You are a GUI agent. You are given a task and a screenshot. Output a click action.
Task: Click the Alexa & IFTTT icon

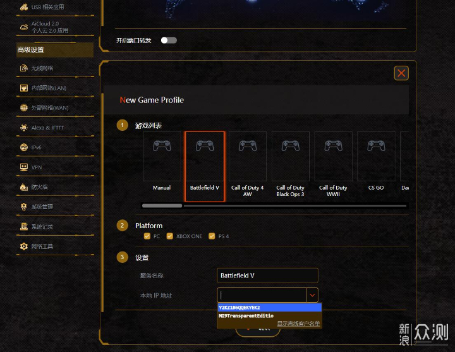[x=24, y=128]
